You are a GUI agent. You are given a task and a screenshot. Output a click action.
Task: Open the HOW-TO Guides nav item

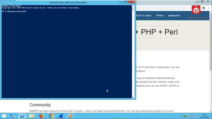click(144, 16)
